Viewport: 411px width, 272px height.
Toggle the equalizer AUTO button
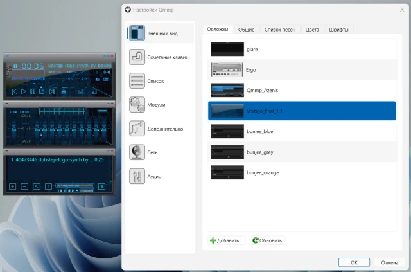tap(24, 112)
